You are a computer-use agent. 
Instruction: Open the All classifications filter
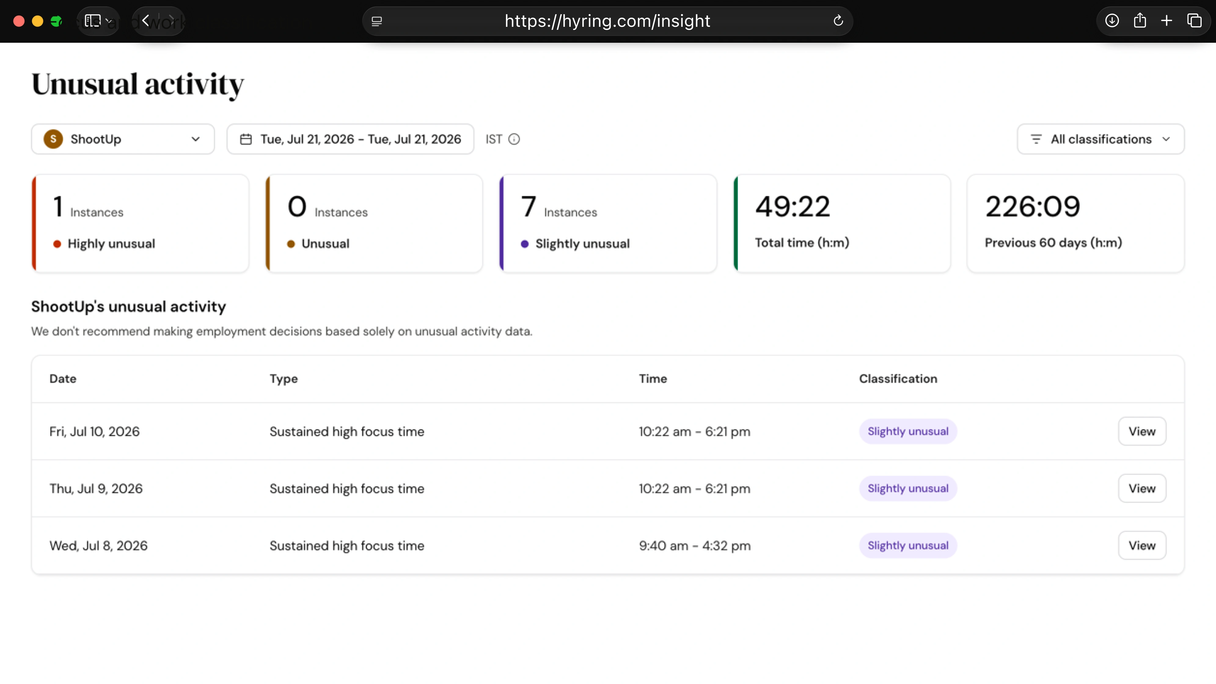click(1100, 139)
